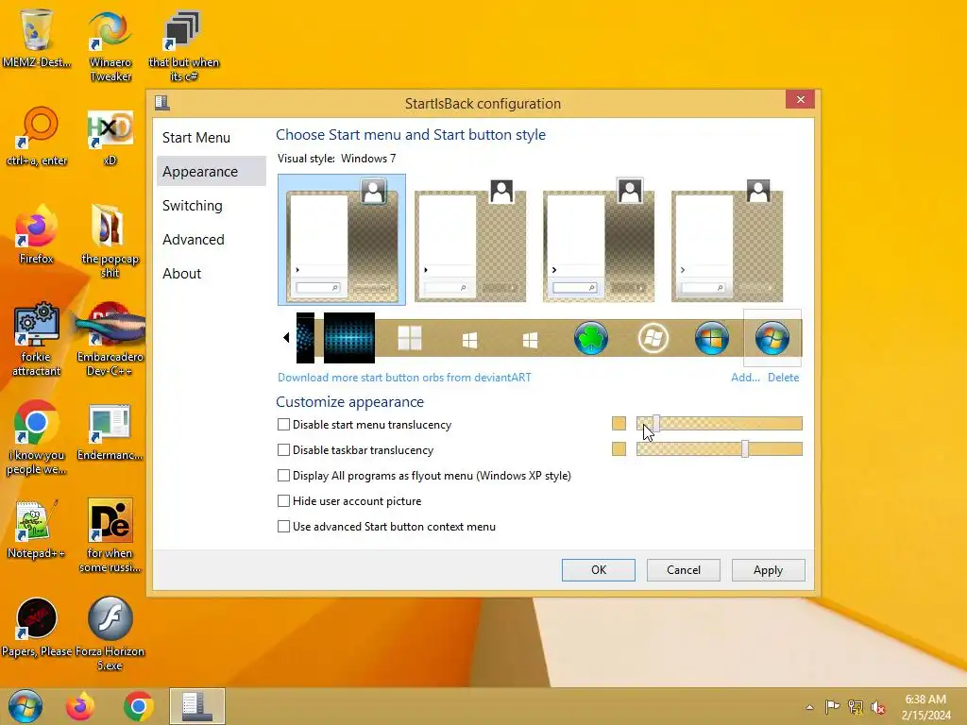Select the Firefox desktop shortcut

pos(37,234)
